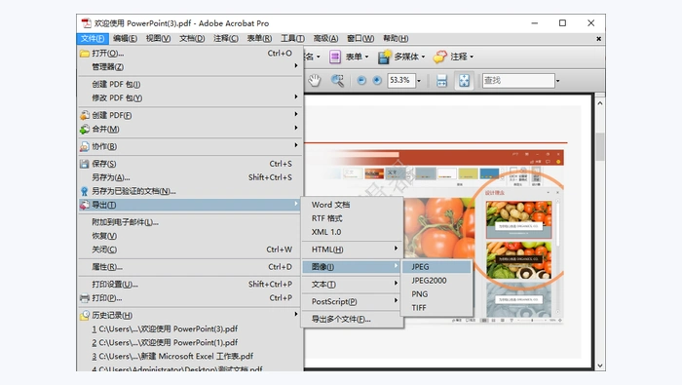Select RTF 格式 export option

[x=353, y=218]
